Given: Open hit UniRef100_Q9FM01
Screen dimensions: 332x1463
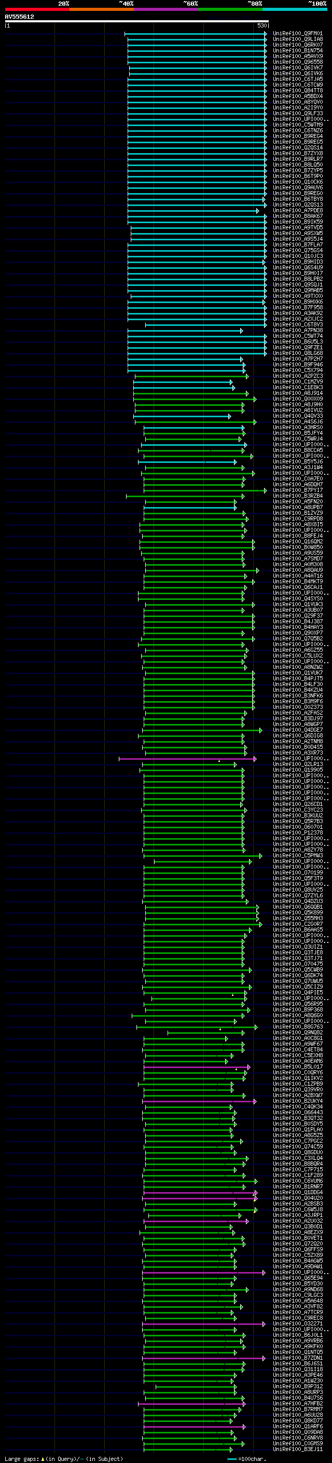Looking at the screenshot, I should coord(297,34).
